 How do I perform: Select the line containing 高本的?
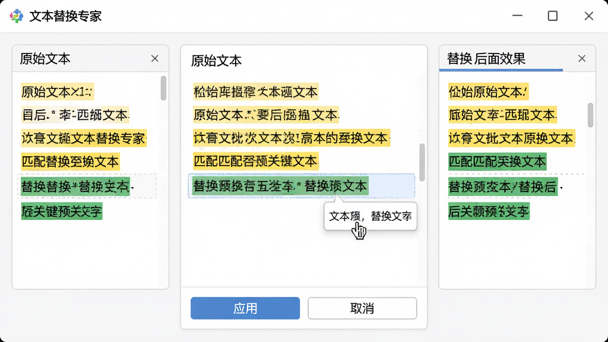(x=291, y=138)
